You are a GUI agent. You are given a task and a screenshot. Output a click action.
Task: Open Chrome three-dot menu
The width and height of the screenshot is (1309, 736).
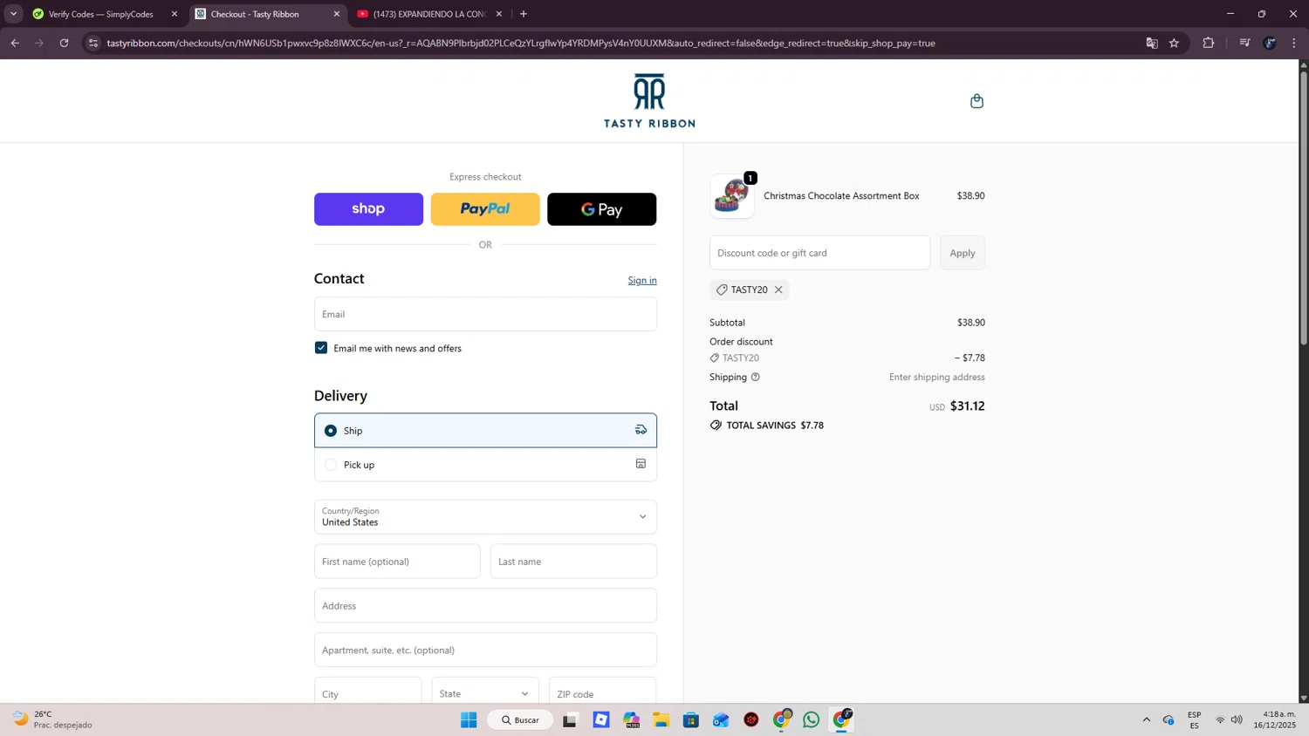tap(1294, 43)
